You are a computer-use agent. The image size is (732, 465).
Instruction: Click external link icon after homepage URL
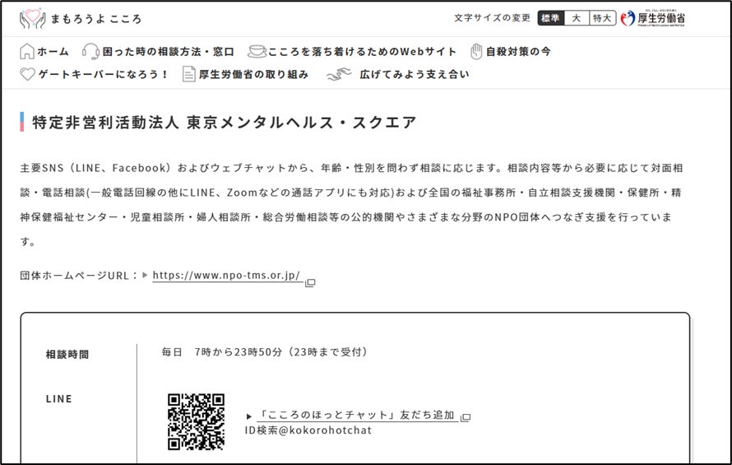click(x=310, y=282)
